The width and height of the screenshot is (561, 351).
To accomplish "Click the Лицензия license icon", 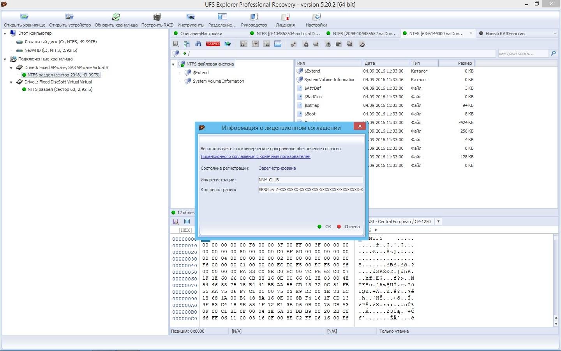I will coord(285,17).
